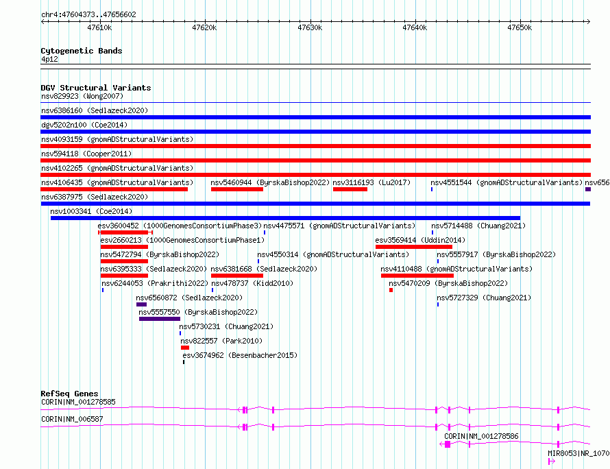Click nsv5472794 (ByrskaBishop2022) label
The width and height of the screenshot is (610, 469).
tap(160, 254)
